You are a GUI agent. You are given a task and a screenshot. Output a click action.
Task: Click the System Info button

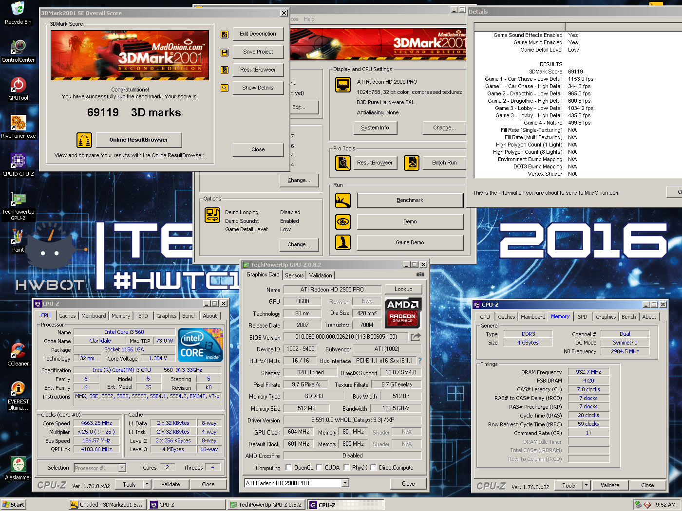[x=375, y=128]
